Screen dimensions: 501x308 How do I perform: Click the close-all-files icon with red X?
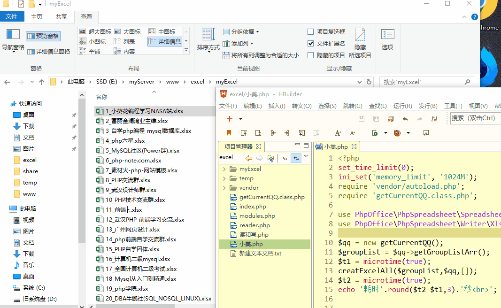click(391, 119)
